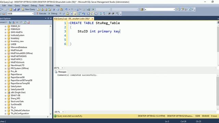219x123 pixels.
Task: Click Object Explorer vertical scrollbar
Action: click(50, 72)
